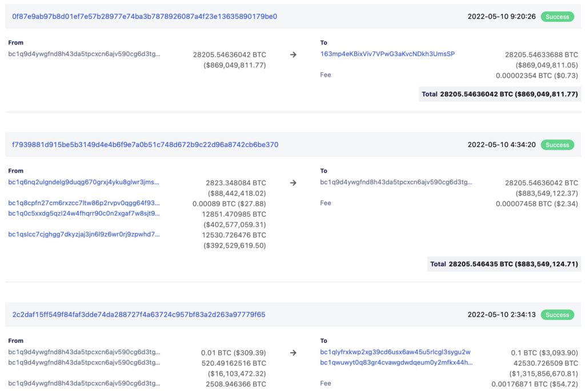Click From address in first transaction
Screen dimensions: 585x391
point(84,54)
